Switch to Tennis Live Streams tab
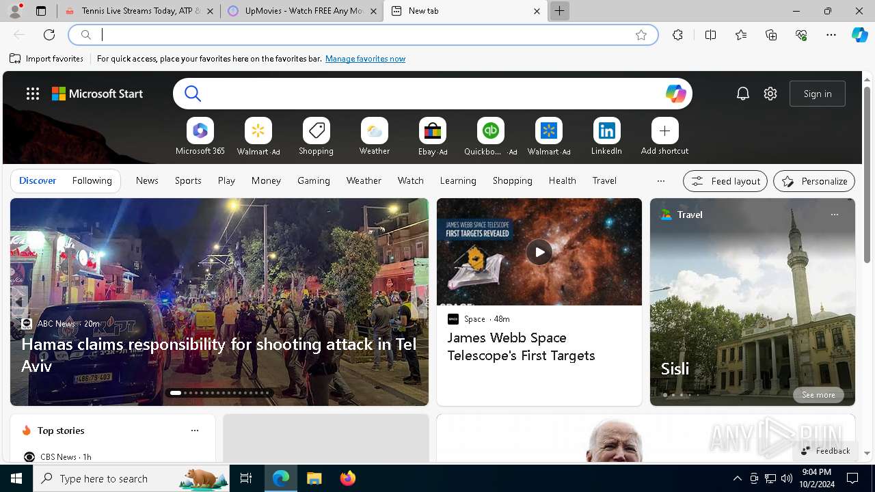875x492 pixels. pos(140,11)
